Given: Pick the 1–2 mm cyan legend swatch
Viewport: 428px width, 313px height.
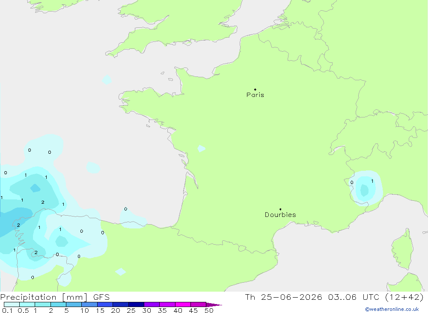Looking at the screenshot, I should pos(43,304).
